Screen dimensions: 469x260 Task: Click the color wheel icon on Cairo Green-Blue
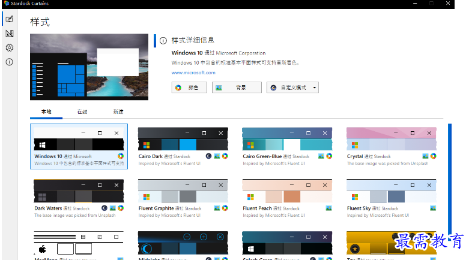click(x=329, y=156)
